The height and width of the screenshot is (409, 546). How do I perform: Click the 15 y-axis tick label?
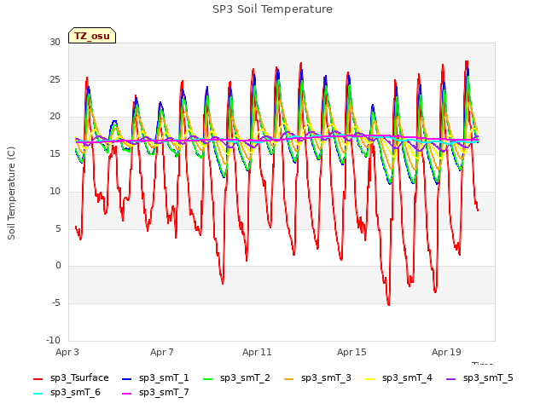(55, 153)
